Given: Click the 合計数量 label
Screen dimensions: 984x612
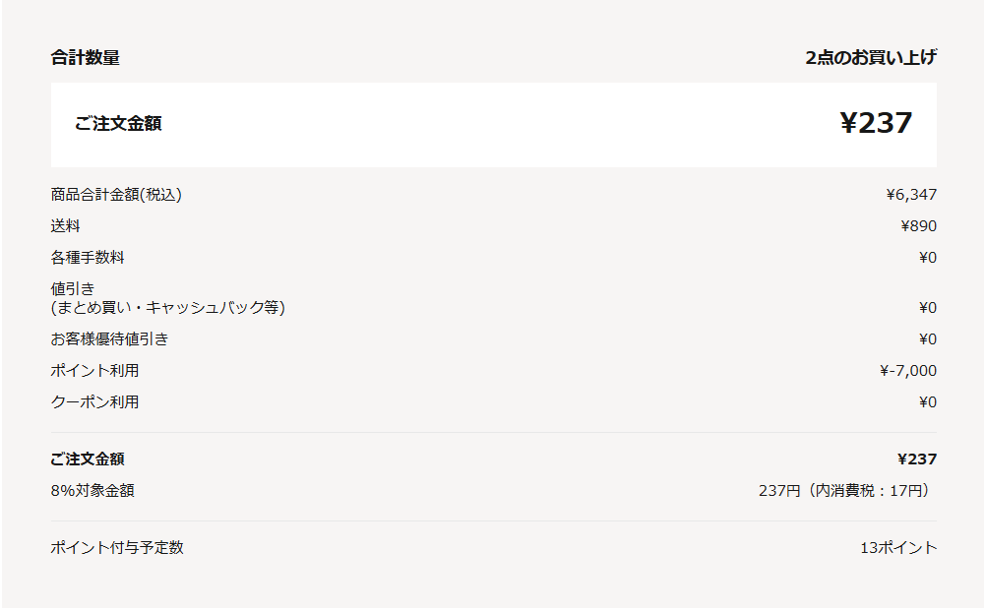Looking at the screenshot, I should (x=86, y=58).
